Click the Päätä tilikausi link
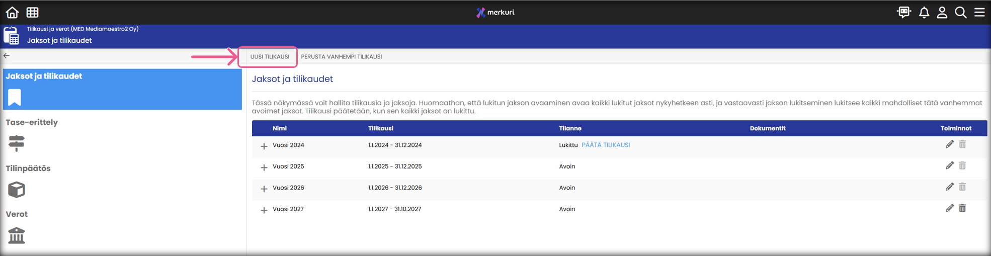This screenshot has width=991, height=256. pyautogui.click(x=606, y=145)
